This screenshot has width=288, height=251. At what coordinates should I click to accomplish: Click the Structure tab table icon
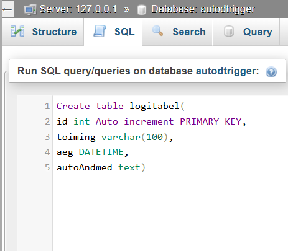(x=17, y=32)
